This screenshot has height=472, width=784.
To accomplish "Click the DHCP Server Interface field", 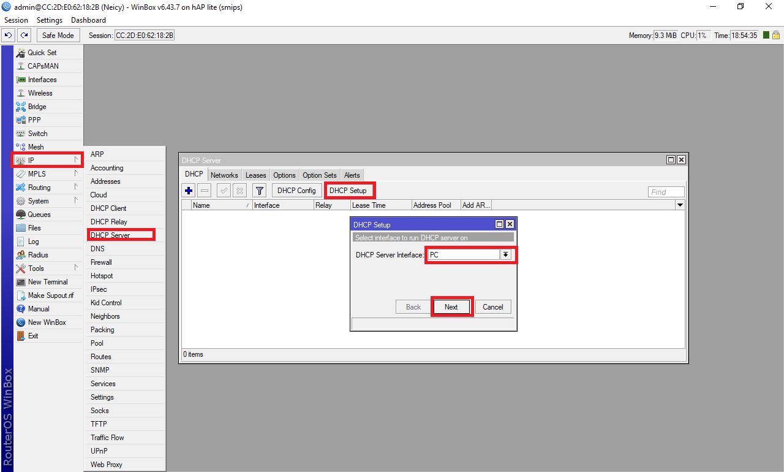I will pos(464,254).
